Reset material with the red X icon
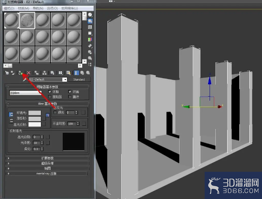This screenshot has width=262, height=199. pos(29,73)
